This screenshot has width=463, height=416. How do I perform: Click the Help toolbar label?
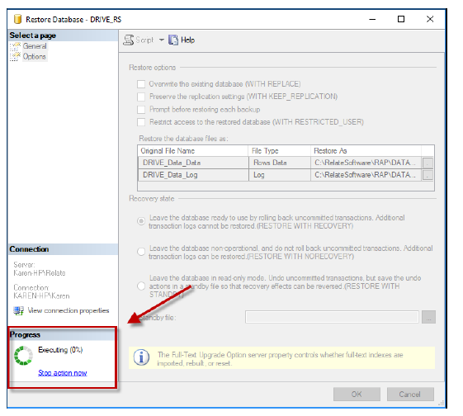(188, 40)
